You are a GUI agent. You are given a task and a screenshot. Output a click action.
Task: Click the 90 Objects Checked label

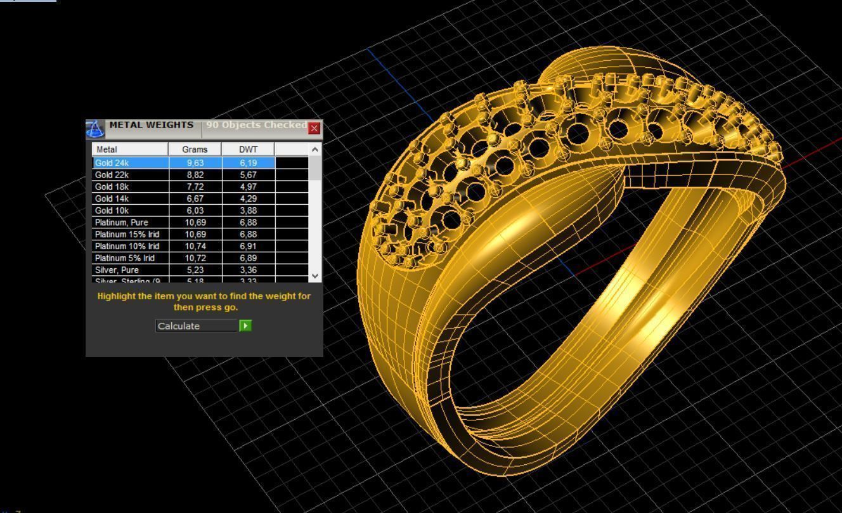[256, 125]
